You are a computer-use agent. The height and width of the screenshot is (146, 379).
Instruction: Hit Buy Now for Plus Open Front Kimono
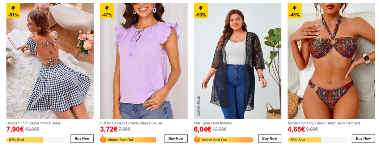point(269,138)
